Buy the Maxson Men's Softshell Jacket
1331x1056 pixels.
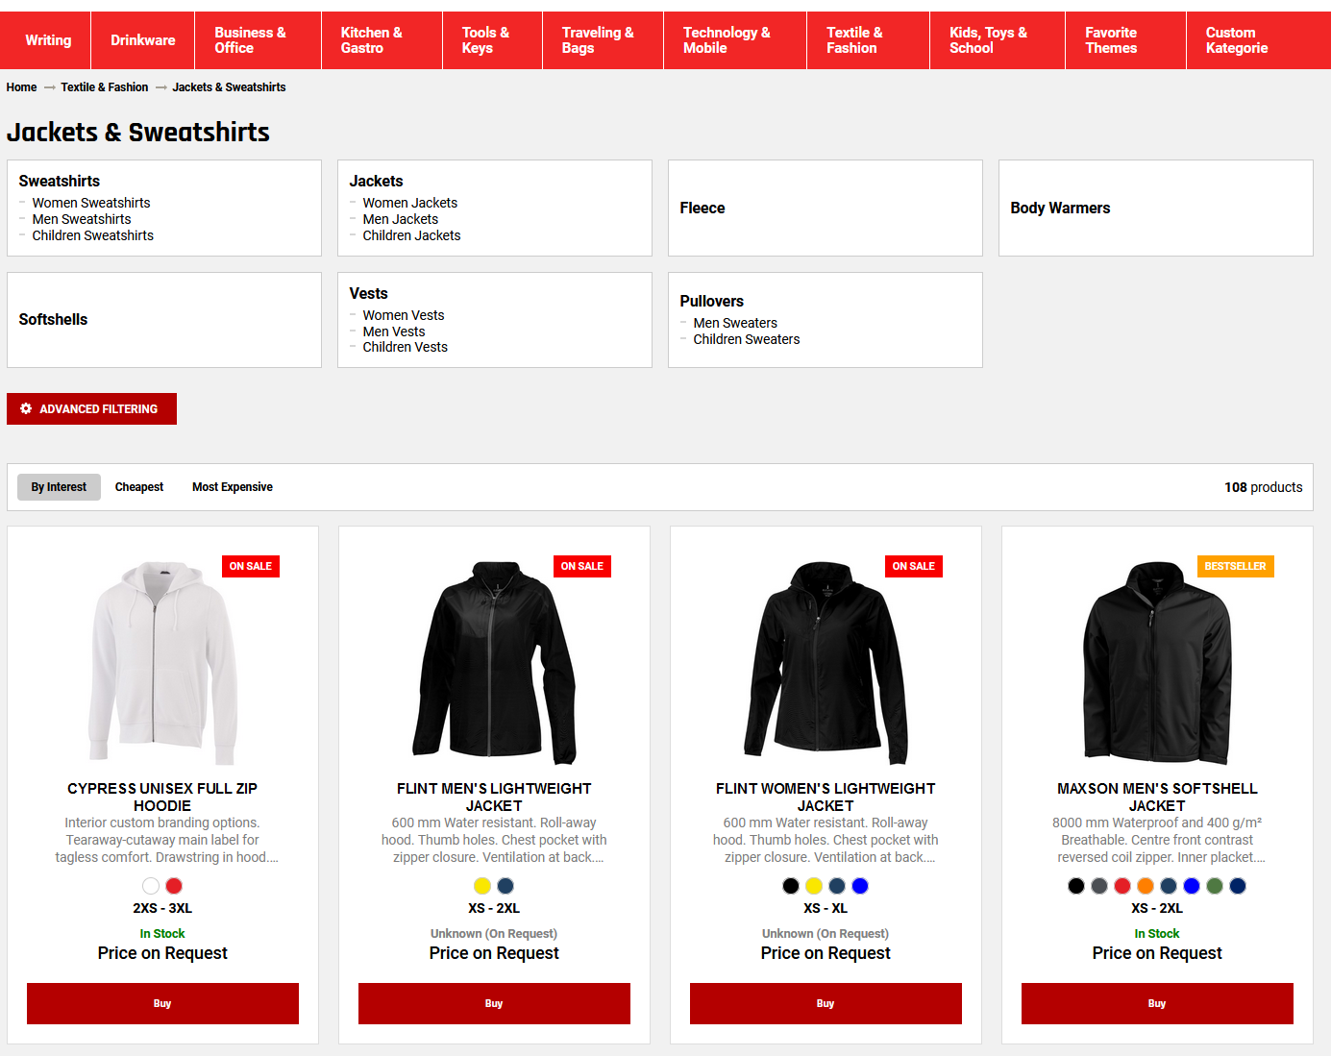(1157, 1003)
